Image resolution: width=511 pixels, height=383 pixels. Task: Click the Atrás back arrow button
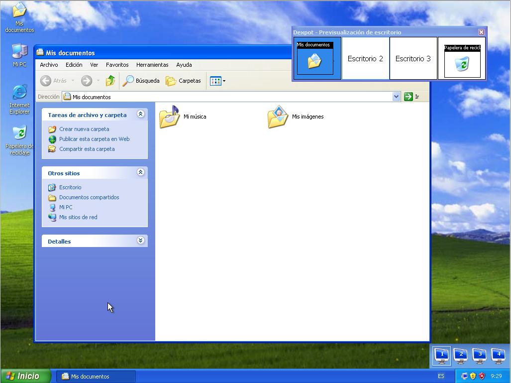pos(53,81)
